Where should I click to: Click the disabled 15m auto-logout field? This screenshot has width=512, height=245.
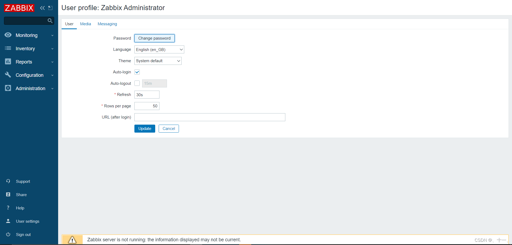click(154, 83)
